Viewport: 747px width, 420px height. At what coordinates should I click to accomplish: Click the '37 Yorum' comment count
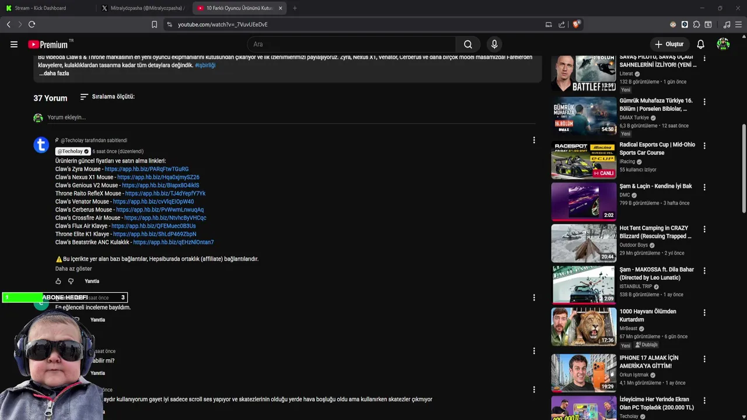pyautogui.click(x=50, y=98)
